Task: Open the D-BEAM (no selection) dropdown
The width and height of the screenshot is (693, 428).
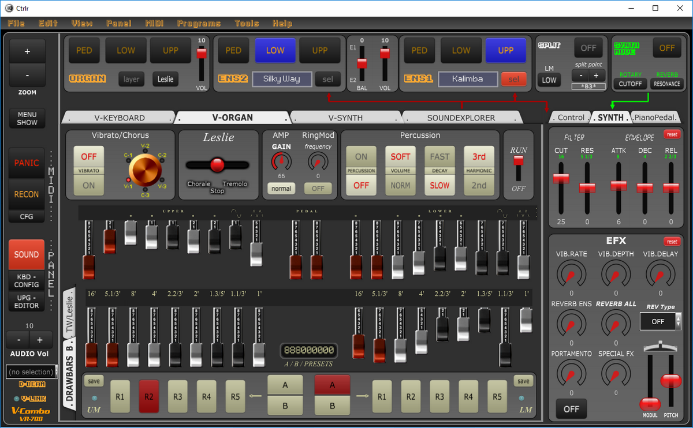Action: (x=31, y=372)
